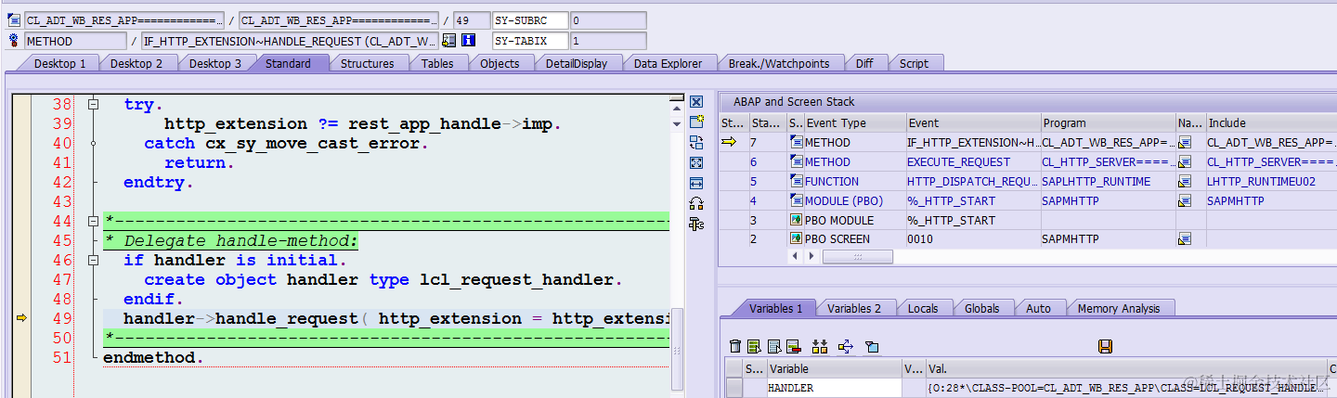Click the horizontal maximize tool icon
Image resolution: width=1337 pixels, height=398 pixels.
point(696,183)
